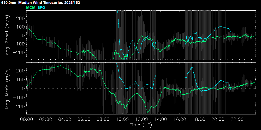
Task: Click the 02:00 time tick label
Action: pyautogui.click(x=46, y=119)
